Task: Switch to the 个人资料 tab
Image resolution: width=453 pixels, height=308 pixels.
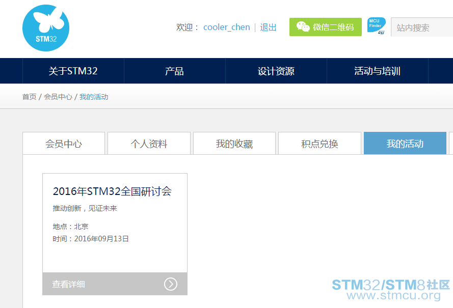Action: tap(149, 144)
